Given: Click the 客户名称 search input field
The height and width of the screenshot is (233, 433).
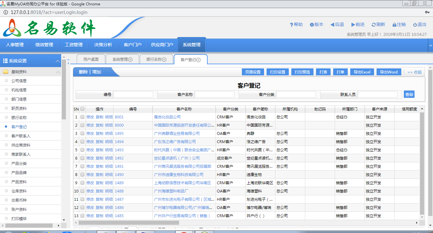Looking at the screenshot, I should tap(215, 94).
